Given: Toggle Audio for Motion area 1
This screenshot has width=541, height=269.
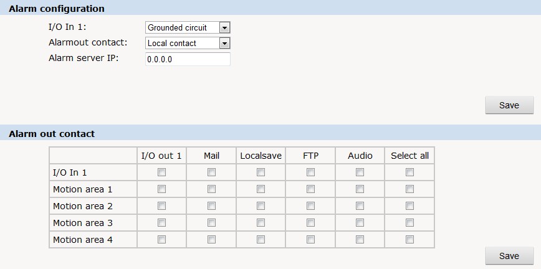Looking at the screenshot, I should pyautogui.click(x=360, y=189).
